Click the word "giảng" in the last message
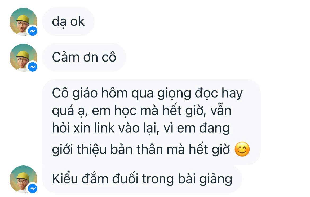This screenshot has width=310, height=197. tap(215, 180)
